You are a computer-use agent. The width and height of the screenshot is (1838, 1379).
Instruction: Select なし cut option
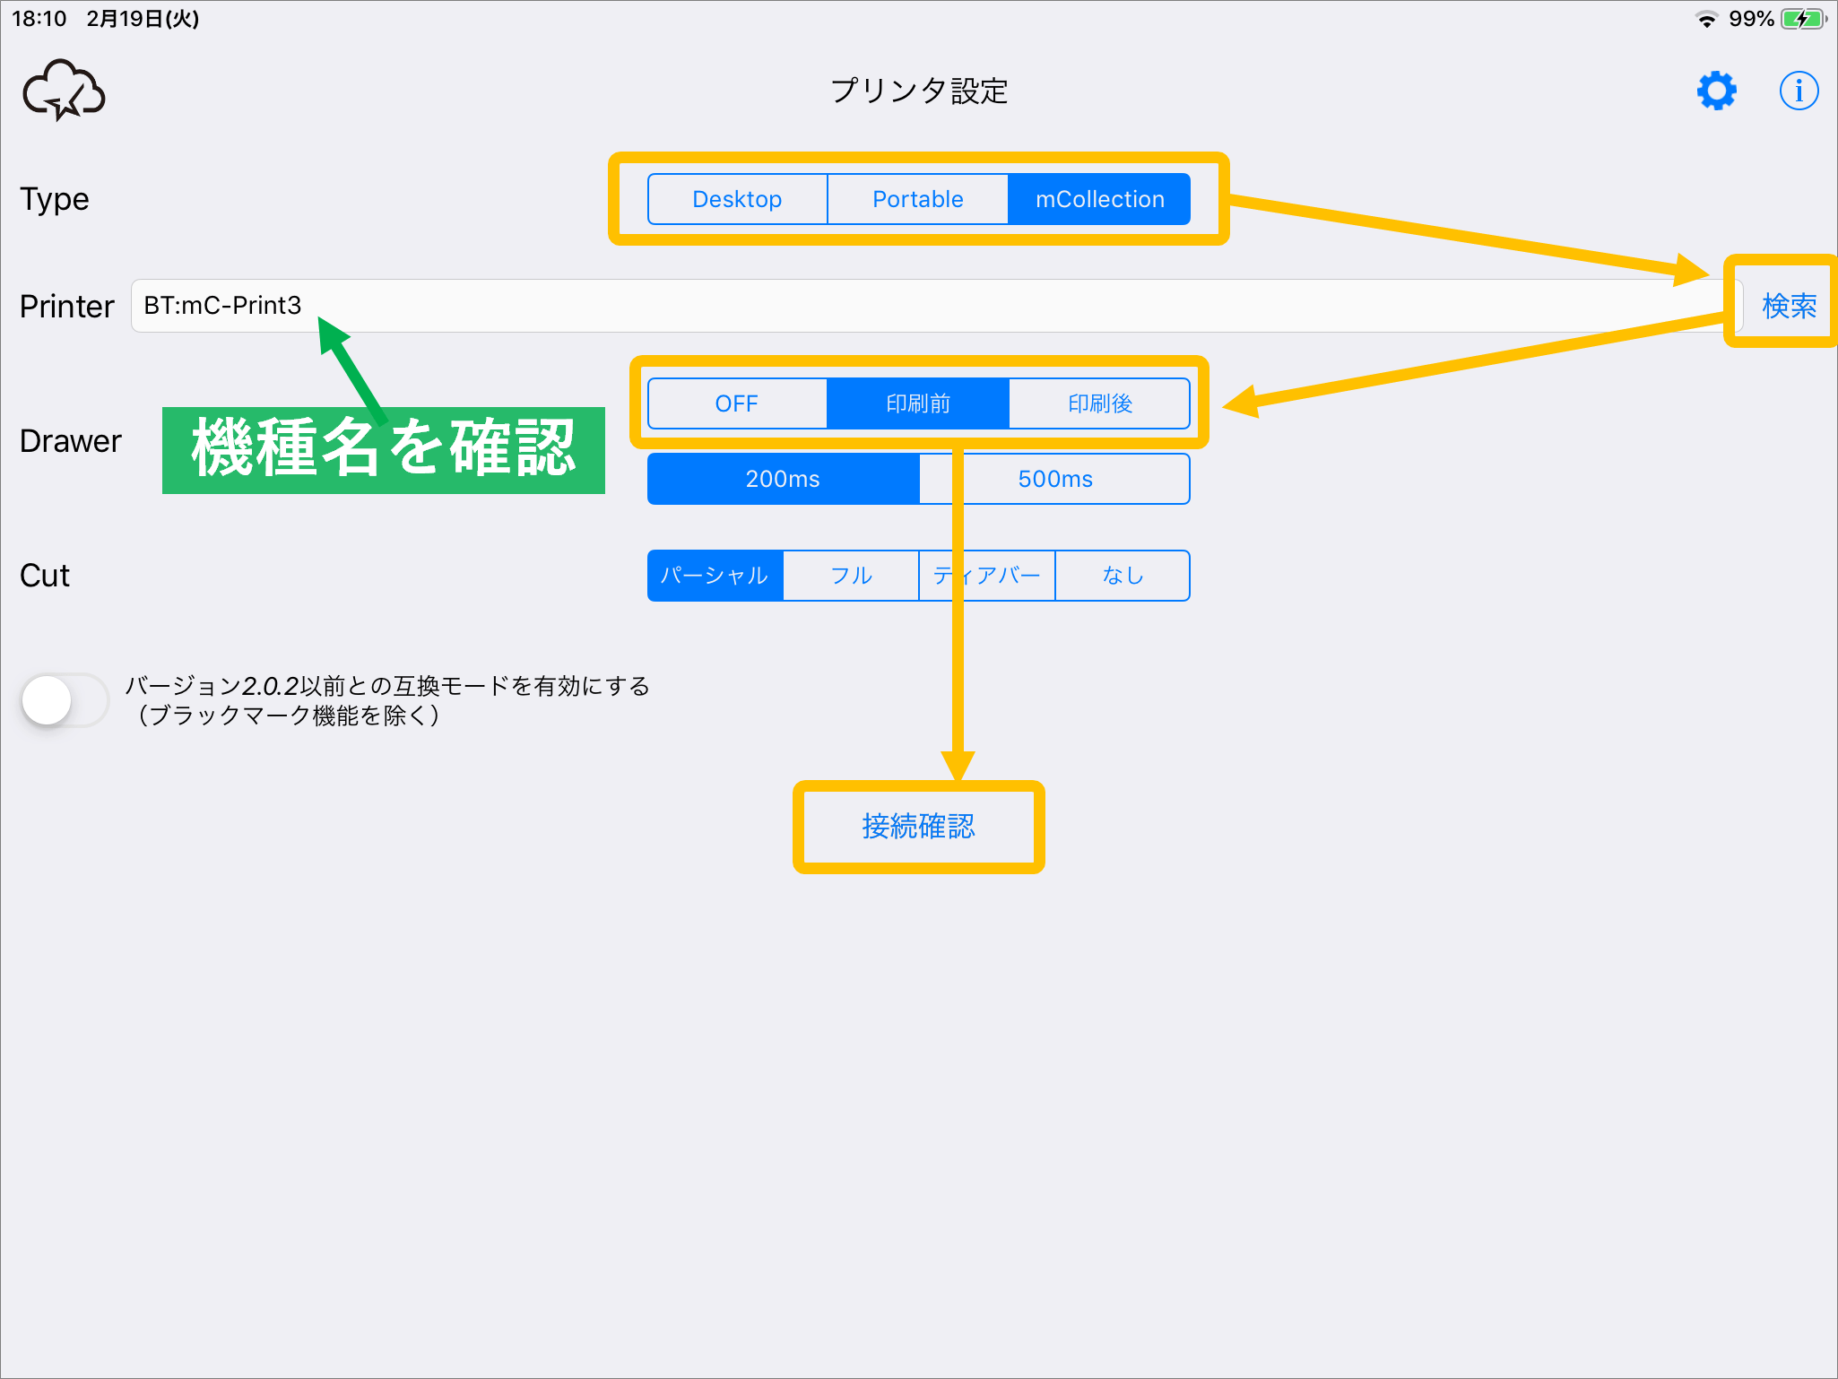[x=1123, y=576]
